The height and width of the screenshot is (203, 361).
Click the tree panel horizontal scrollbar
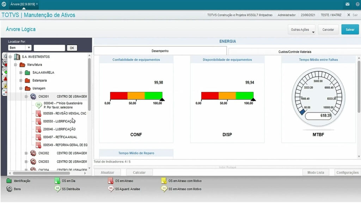click(x=41, y=173)
